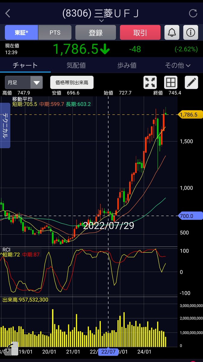Switch to PTS market
This screenshot has height=362, width=203.
[x=55, y=32]
